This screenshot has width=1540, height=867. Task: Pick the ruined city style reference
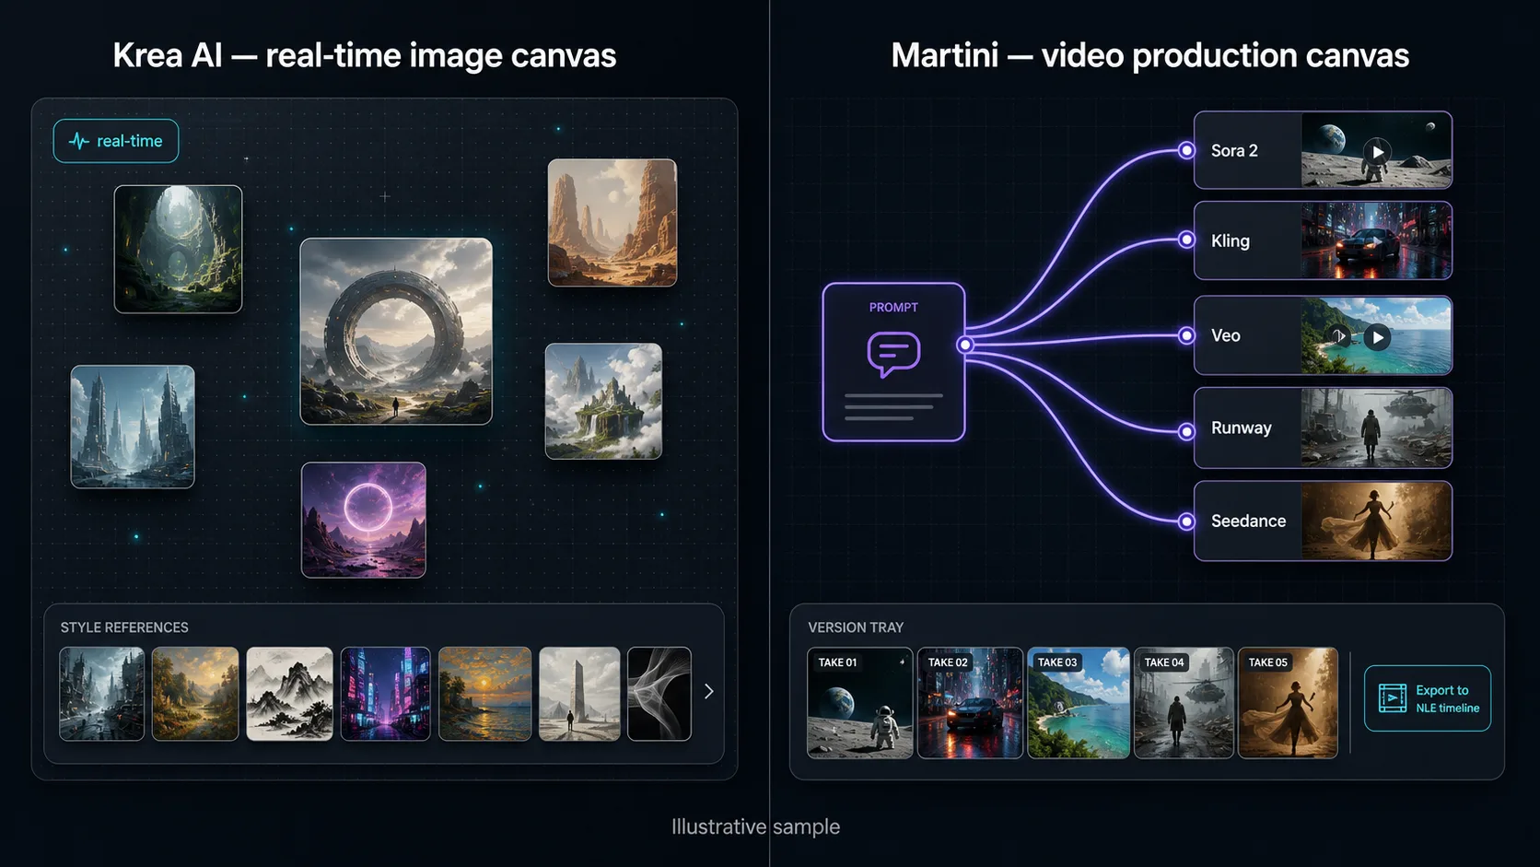coord(102,694)
